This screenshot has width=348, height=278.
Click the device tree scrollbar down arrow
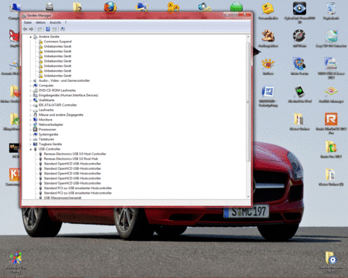[248, 197]
